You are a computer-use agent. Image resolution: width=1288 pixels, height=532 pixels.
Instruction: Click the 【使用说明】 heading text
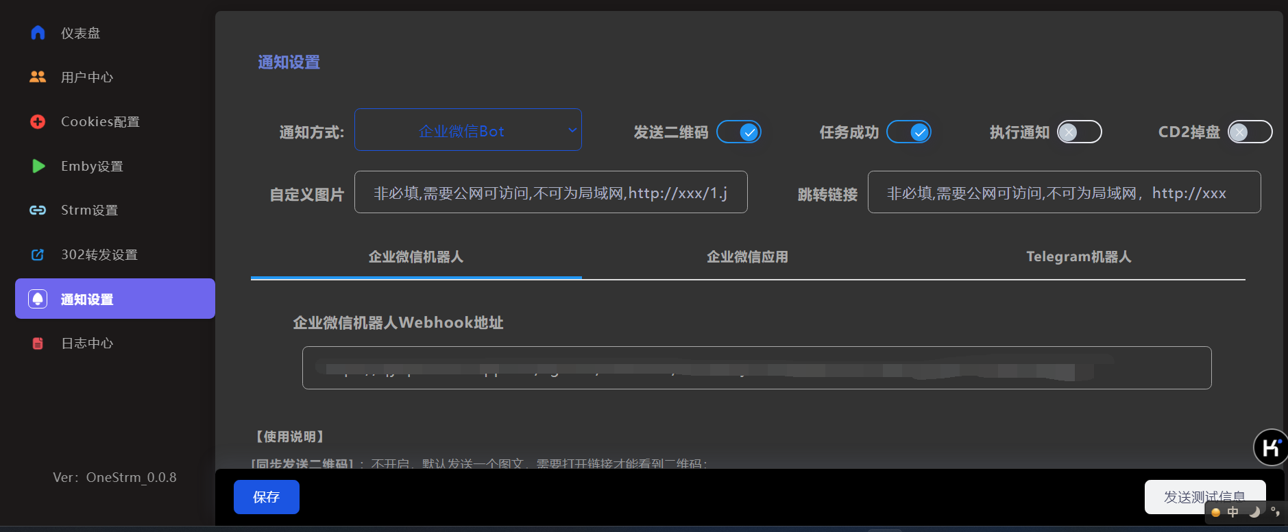(x=289, y=437)
